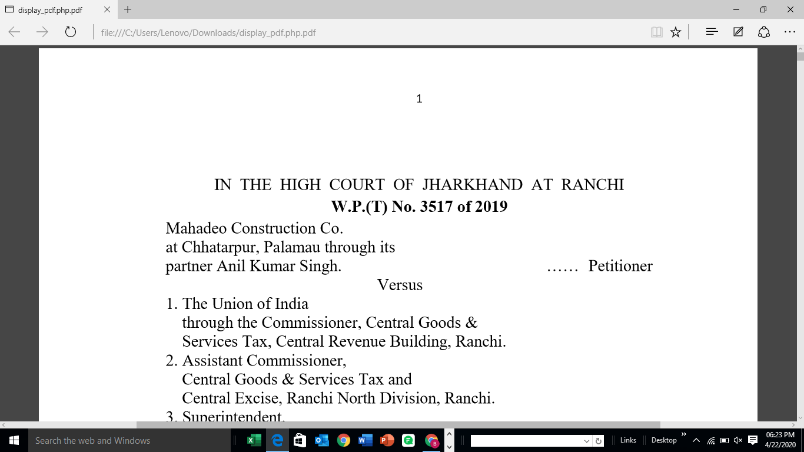Make a web note pen icon
Viewport: 804px width, 452px height.
(x=738, y=32)
